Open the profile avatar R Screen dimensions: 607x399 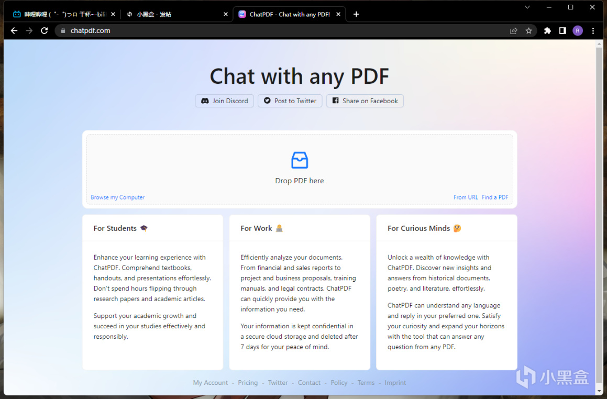pos(578,30)
